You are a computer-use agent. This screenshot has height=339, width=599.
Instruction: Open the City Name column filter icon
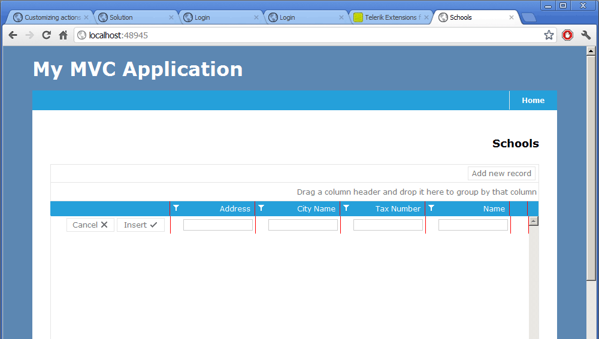pyautogui.click(x=261, y=208)
